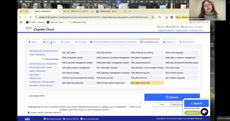Deselect highlighted tag 1411_SaaS, cloud, ASP
This screenshot has height=121, width=230.
pyautogui.click(x=147, y=83)
